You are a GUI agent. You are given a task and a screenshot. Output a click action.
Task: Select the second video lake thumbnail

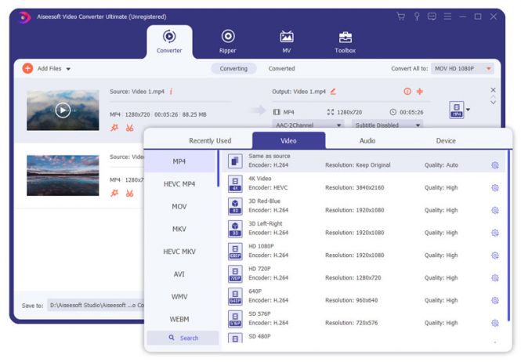(63, 176)
